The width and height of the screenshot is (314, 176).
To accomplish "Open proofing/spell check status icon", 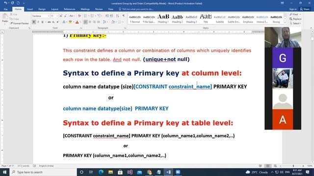I will [x=34, y=166].
